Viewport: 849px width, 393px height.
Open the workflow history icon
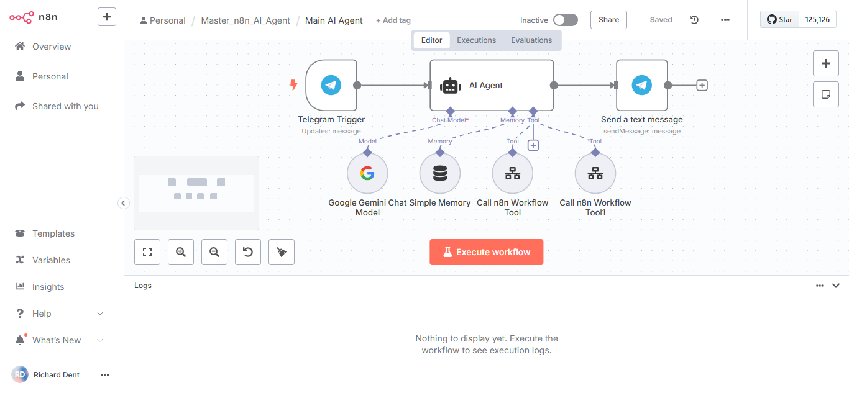[694, 20]
